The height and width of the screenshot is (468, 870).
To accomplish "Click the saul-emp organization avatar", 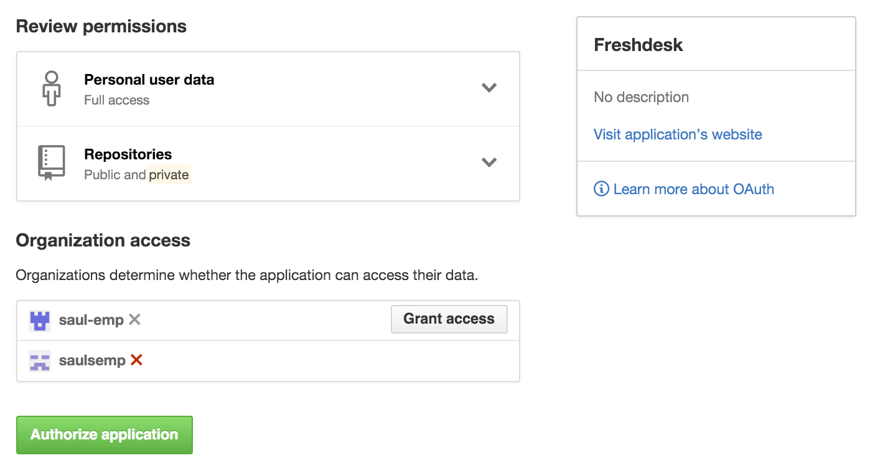I will [x=40, y=321].
